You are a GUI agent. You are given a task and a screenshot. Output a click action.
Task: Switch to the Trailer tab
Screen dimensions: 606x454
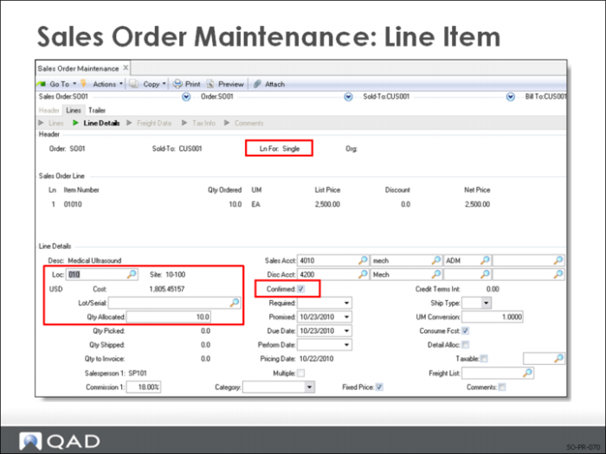pyautogui.click(x=97, y=111)
